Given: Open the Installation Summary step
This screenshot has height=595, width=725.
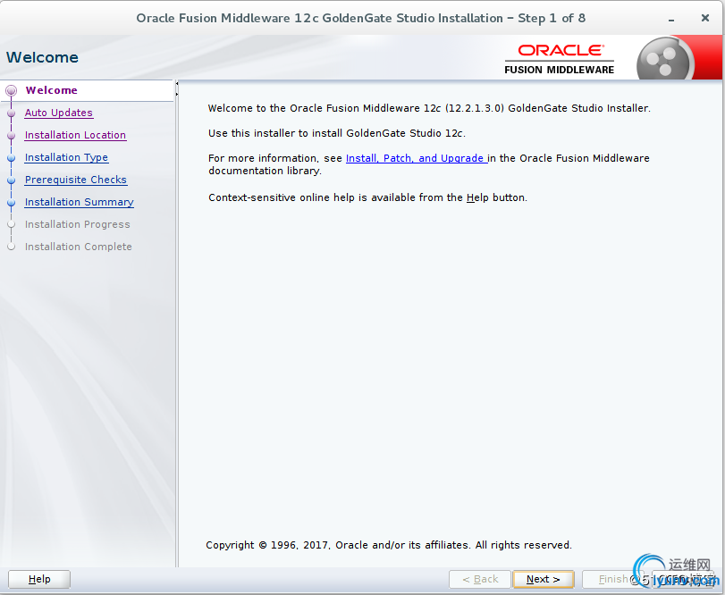Looking at the screenshot, I should pyautogui.click(x=79, y=202).
